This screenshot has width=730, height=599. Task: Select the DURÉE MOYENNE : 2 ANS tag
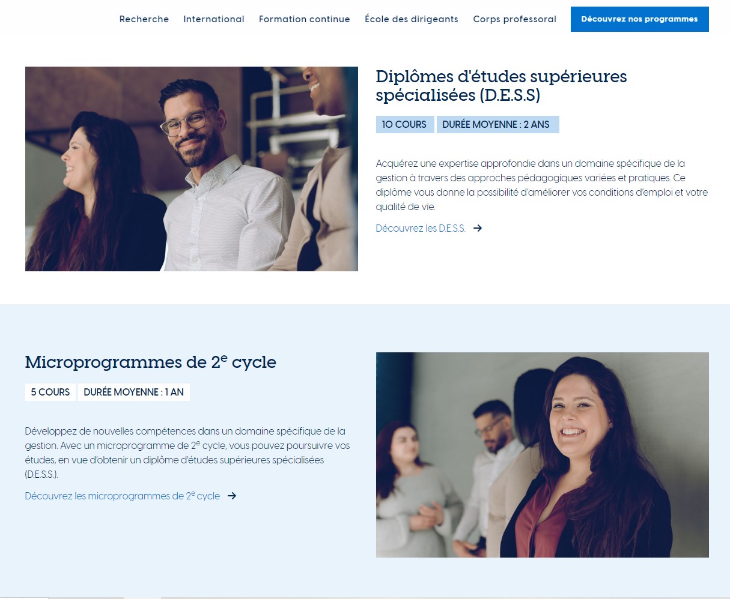[497, 124]
